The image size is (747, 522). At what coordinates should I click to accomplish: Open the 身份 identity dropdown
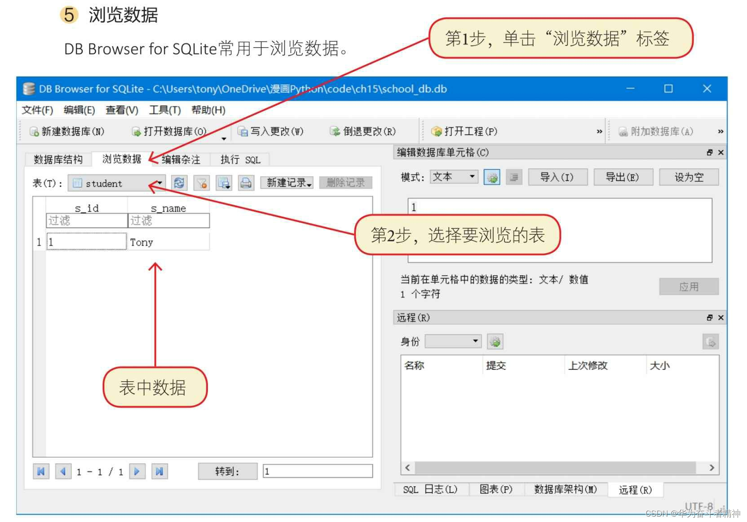(453, 341)
